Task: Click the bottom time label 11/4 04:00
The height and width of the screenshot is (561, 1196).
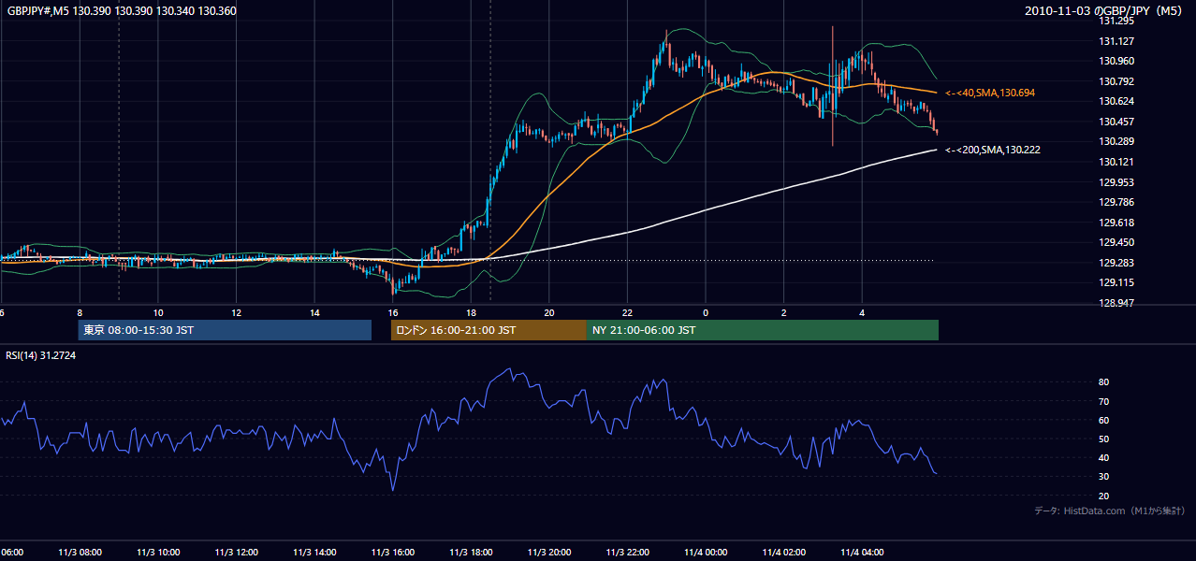Action: [862, 552]
